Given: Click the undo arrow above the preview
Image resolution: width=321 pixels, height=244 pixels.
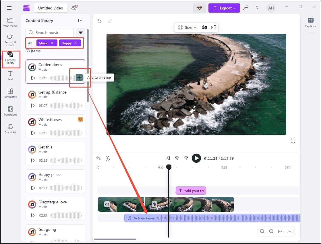Looking at the screenshot, I should pos(99,21).
